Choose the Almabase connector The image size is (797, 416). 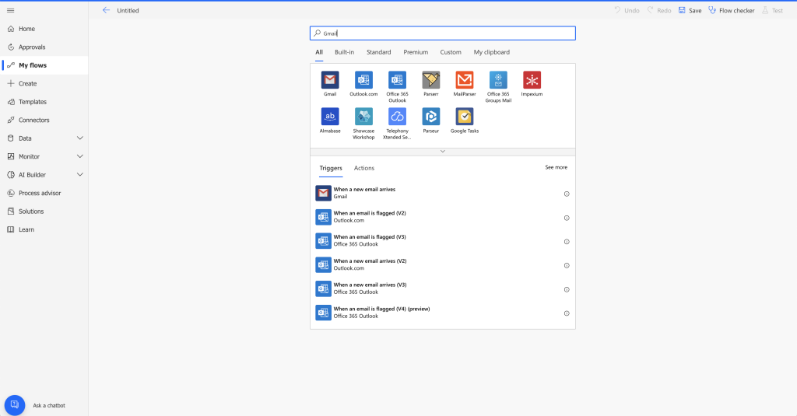[330, 117]
